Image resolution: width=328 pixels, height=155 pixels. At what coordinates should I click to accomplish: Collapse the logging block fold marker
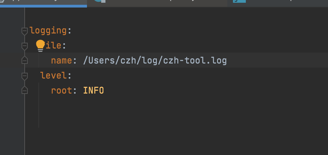coord(24,31)
